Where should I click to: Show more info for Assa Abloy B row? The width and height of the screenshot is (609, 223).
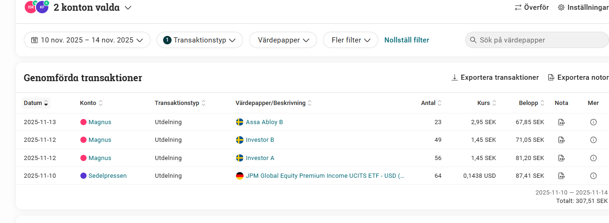click(x=593, y=122)
